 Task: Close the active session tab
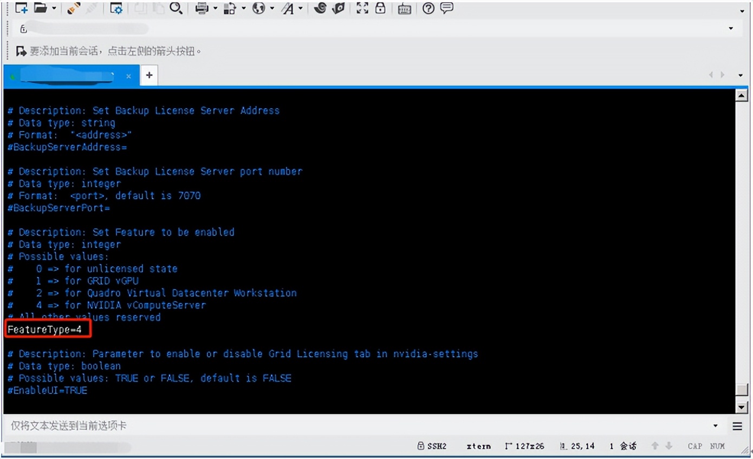point(128,76)
